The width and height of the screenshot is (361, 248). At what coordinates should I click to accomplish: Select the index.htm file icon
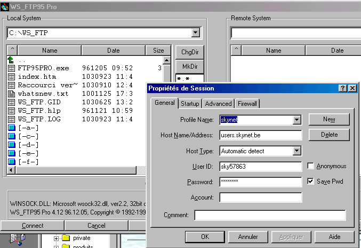pyautogui.click(x=11, y=77)
